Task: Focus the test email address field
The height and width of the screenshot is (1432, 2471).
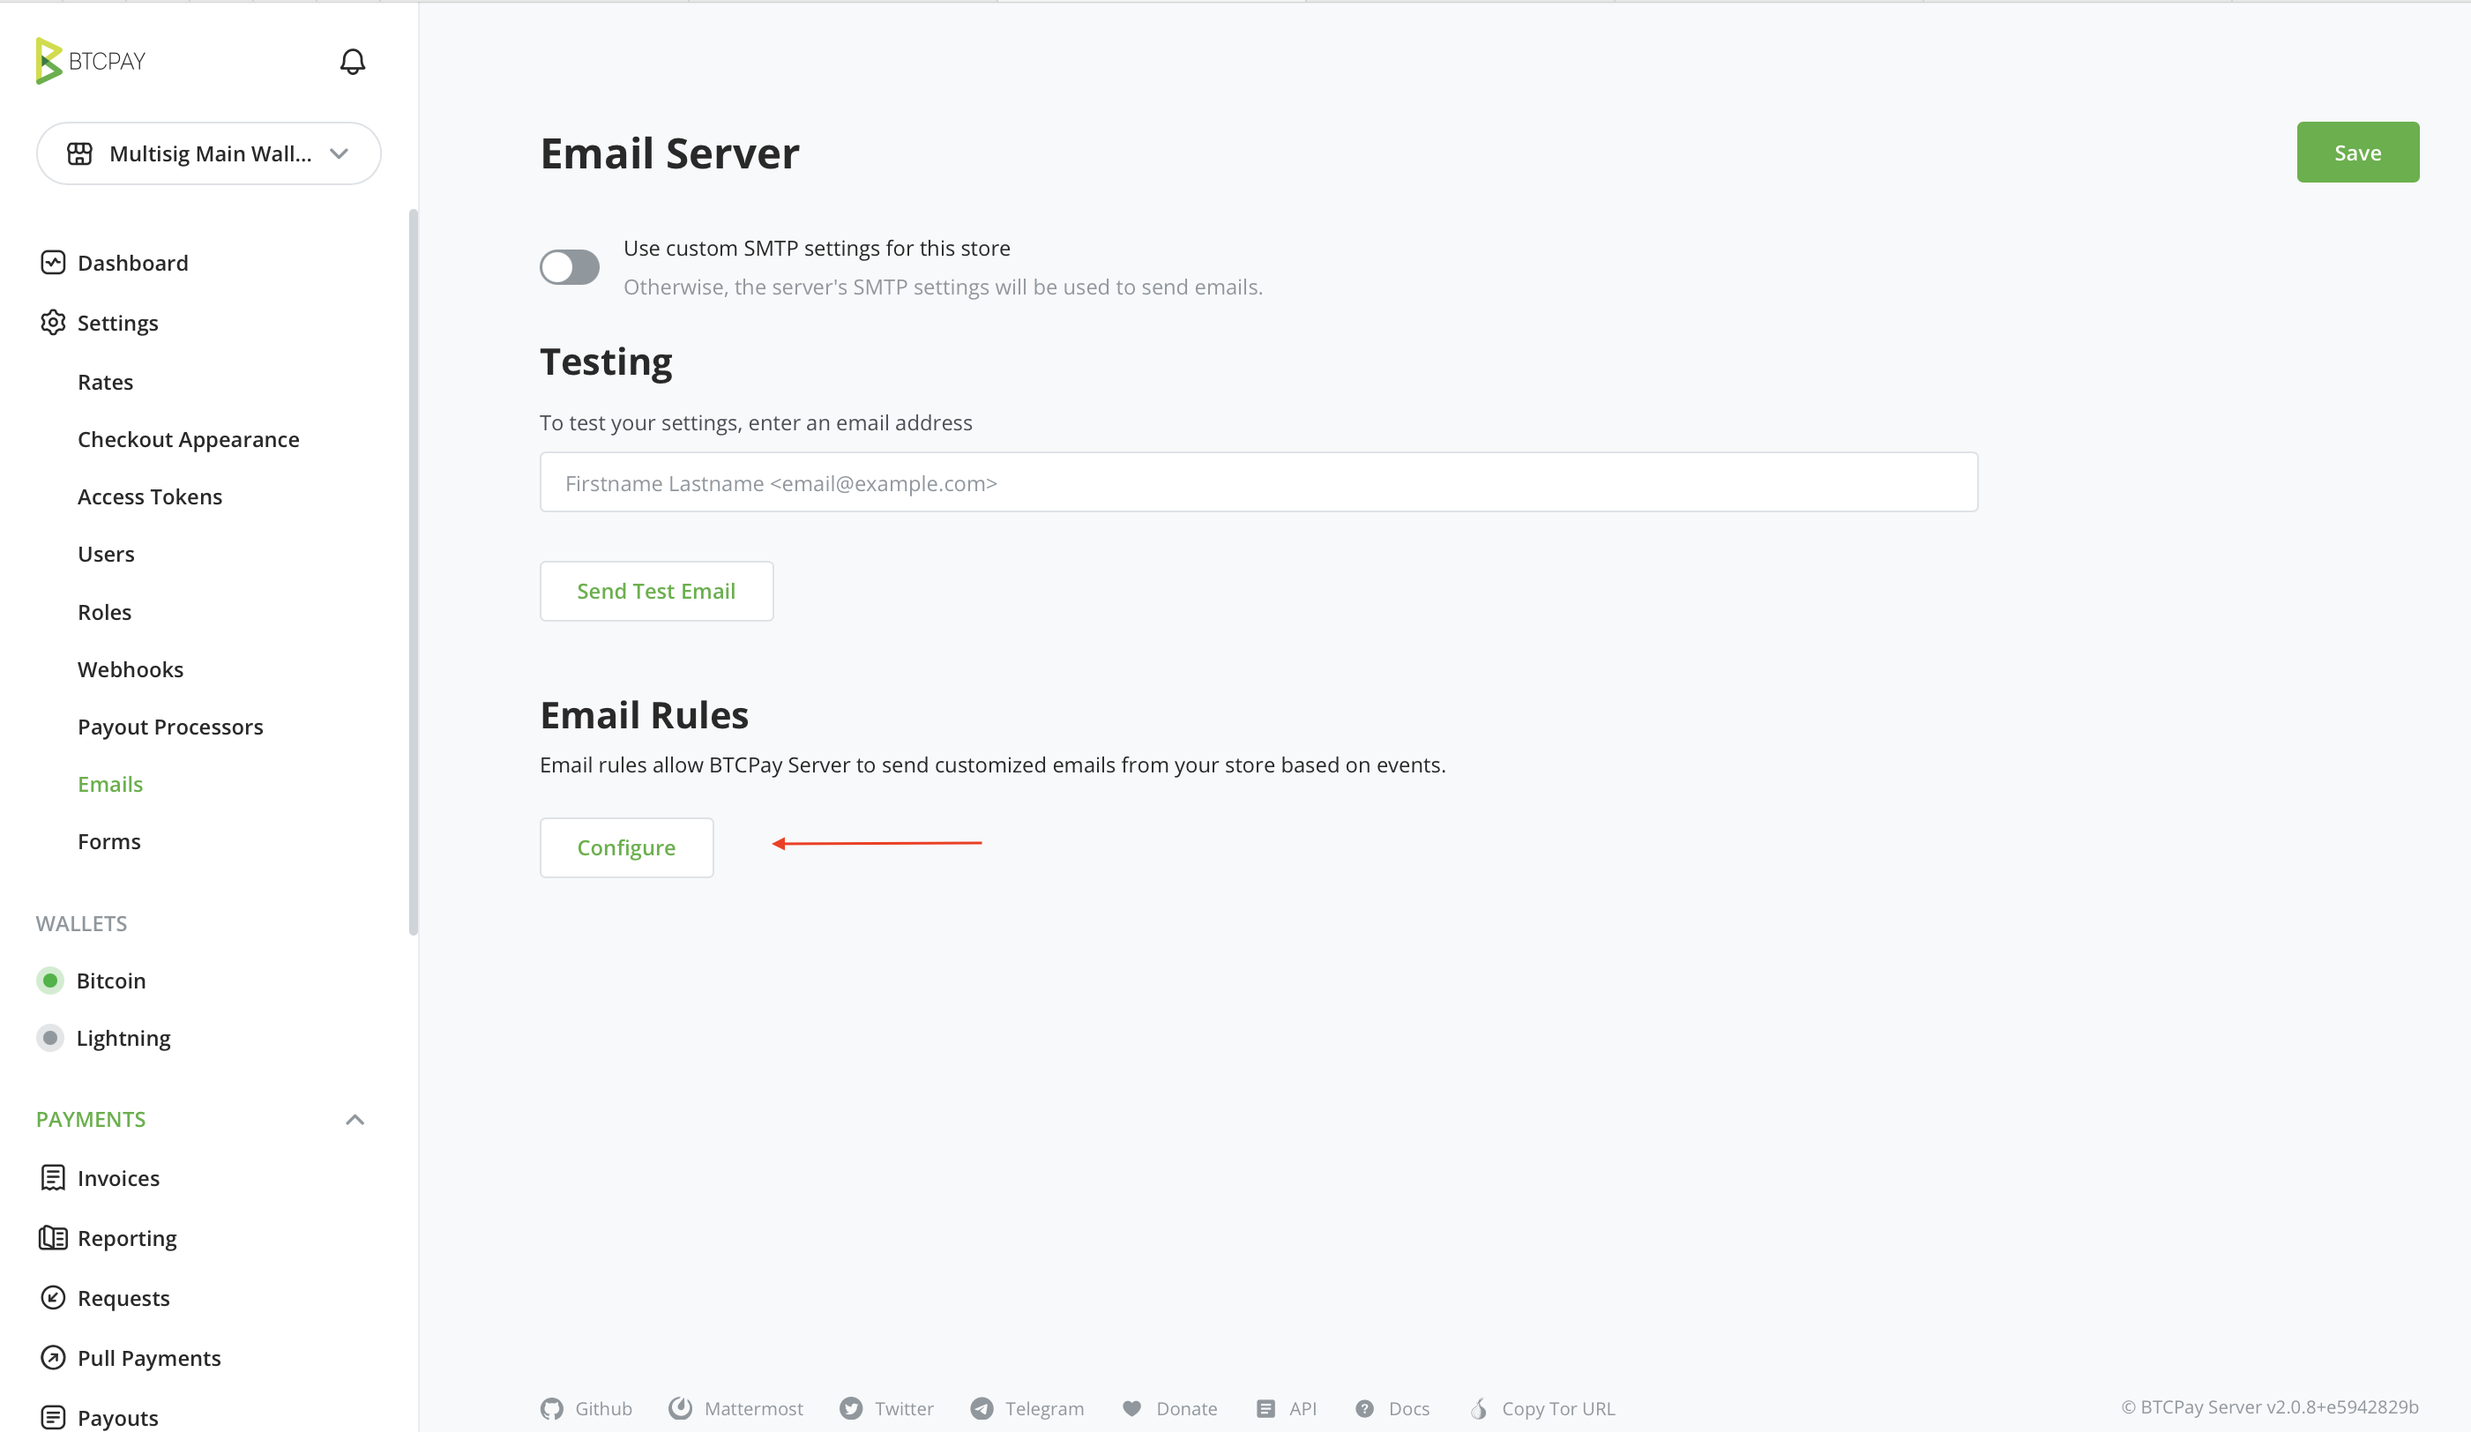Action: point(1258,482)
